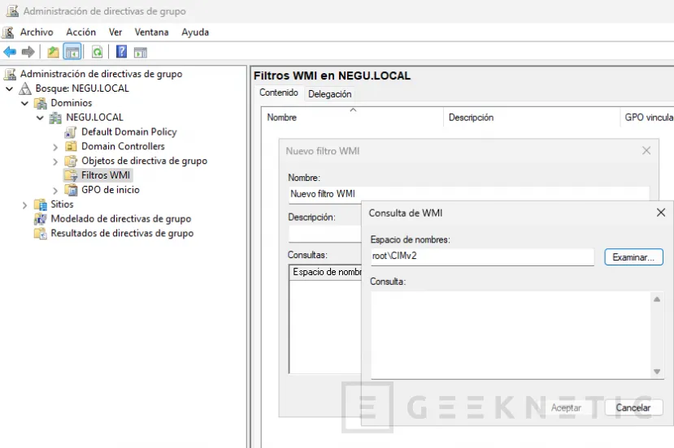This screenshot has width=674, height=448.
Task: Click Aceptar in Consulta de WMI
Action: (566, 407)
